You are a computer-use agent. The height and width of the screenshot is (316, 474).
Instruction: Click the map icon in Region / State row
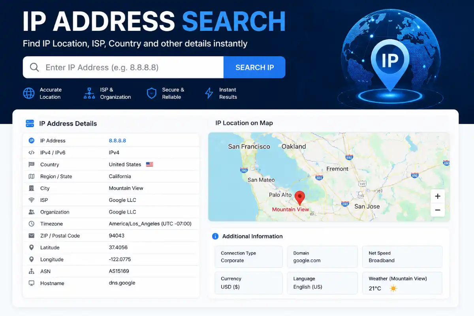[x=32, y=176]
